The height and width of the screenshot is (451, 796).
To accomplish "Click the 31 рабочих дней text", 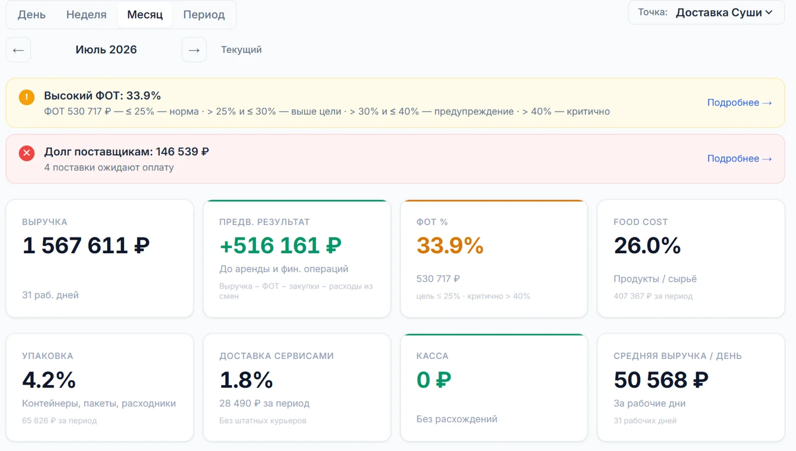I will click(645, 421).
